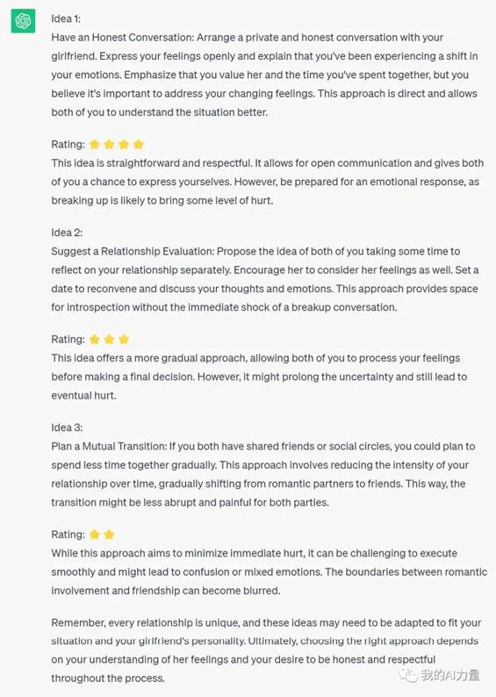
Task: Click the ChatGPT logo avatar
Action: (23, 21)
